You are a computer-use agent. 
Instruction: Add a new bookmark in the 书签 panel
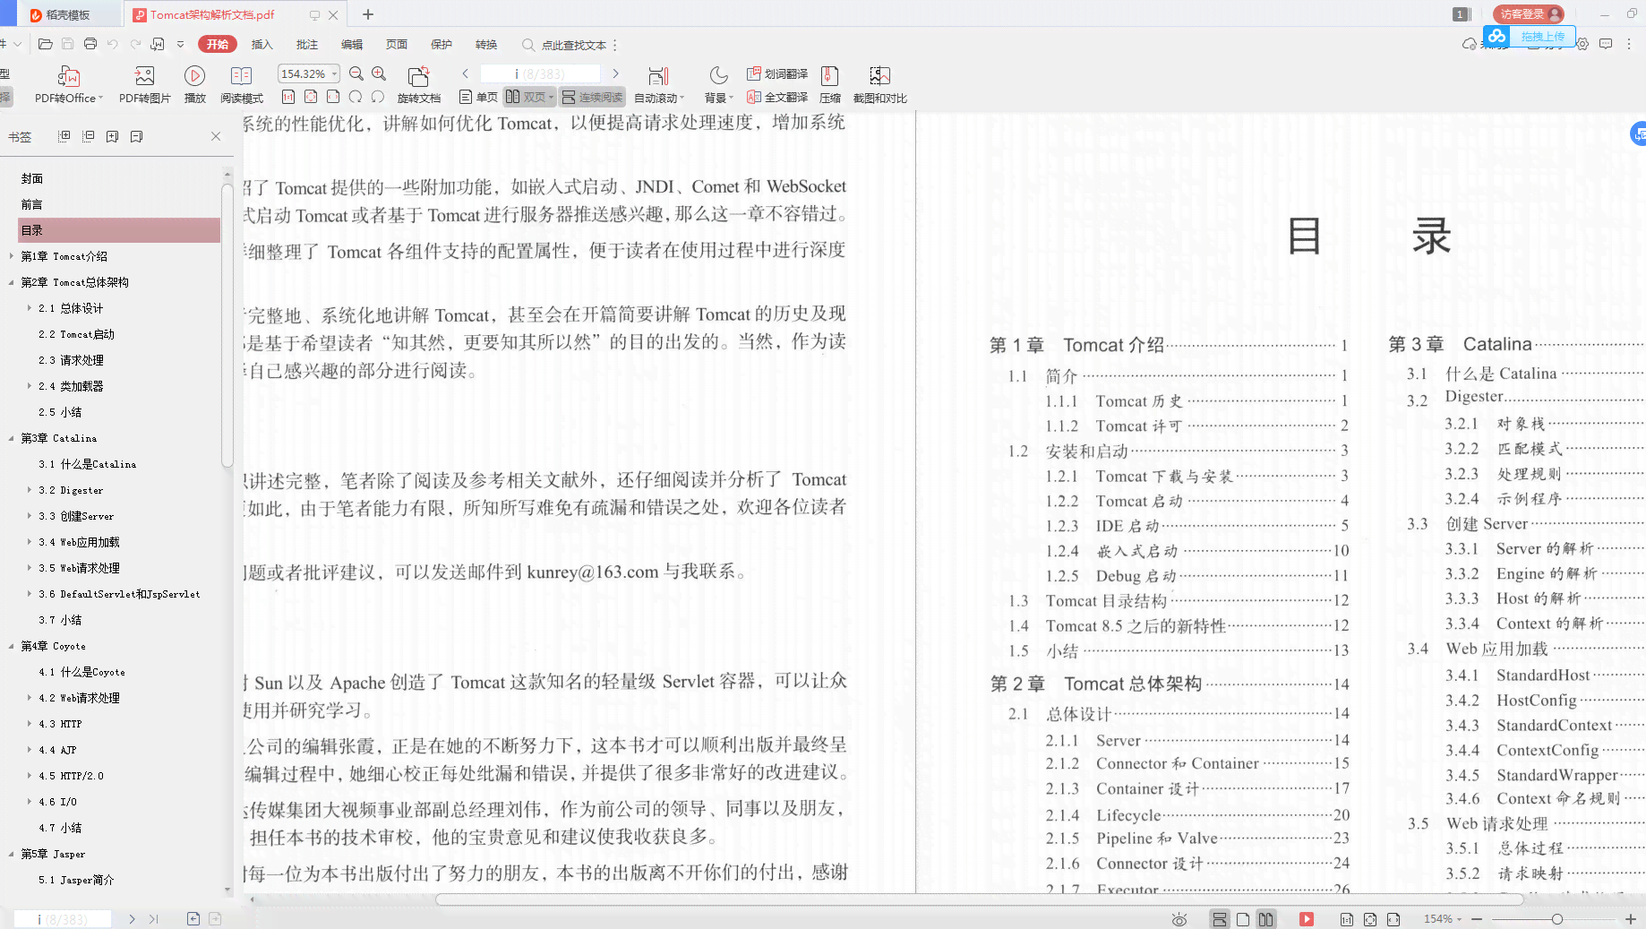coord(112,136)
